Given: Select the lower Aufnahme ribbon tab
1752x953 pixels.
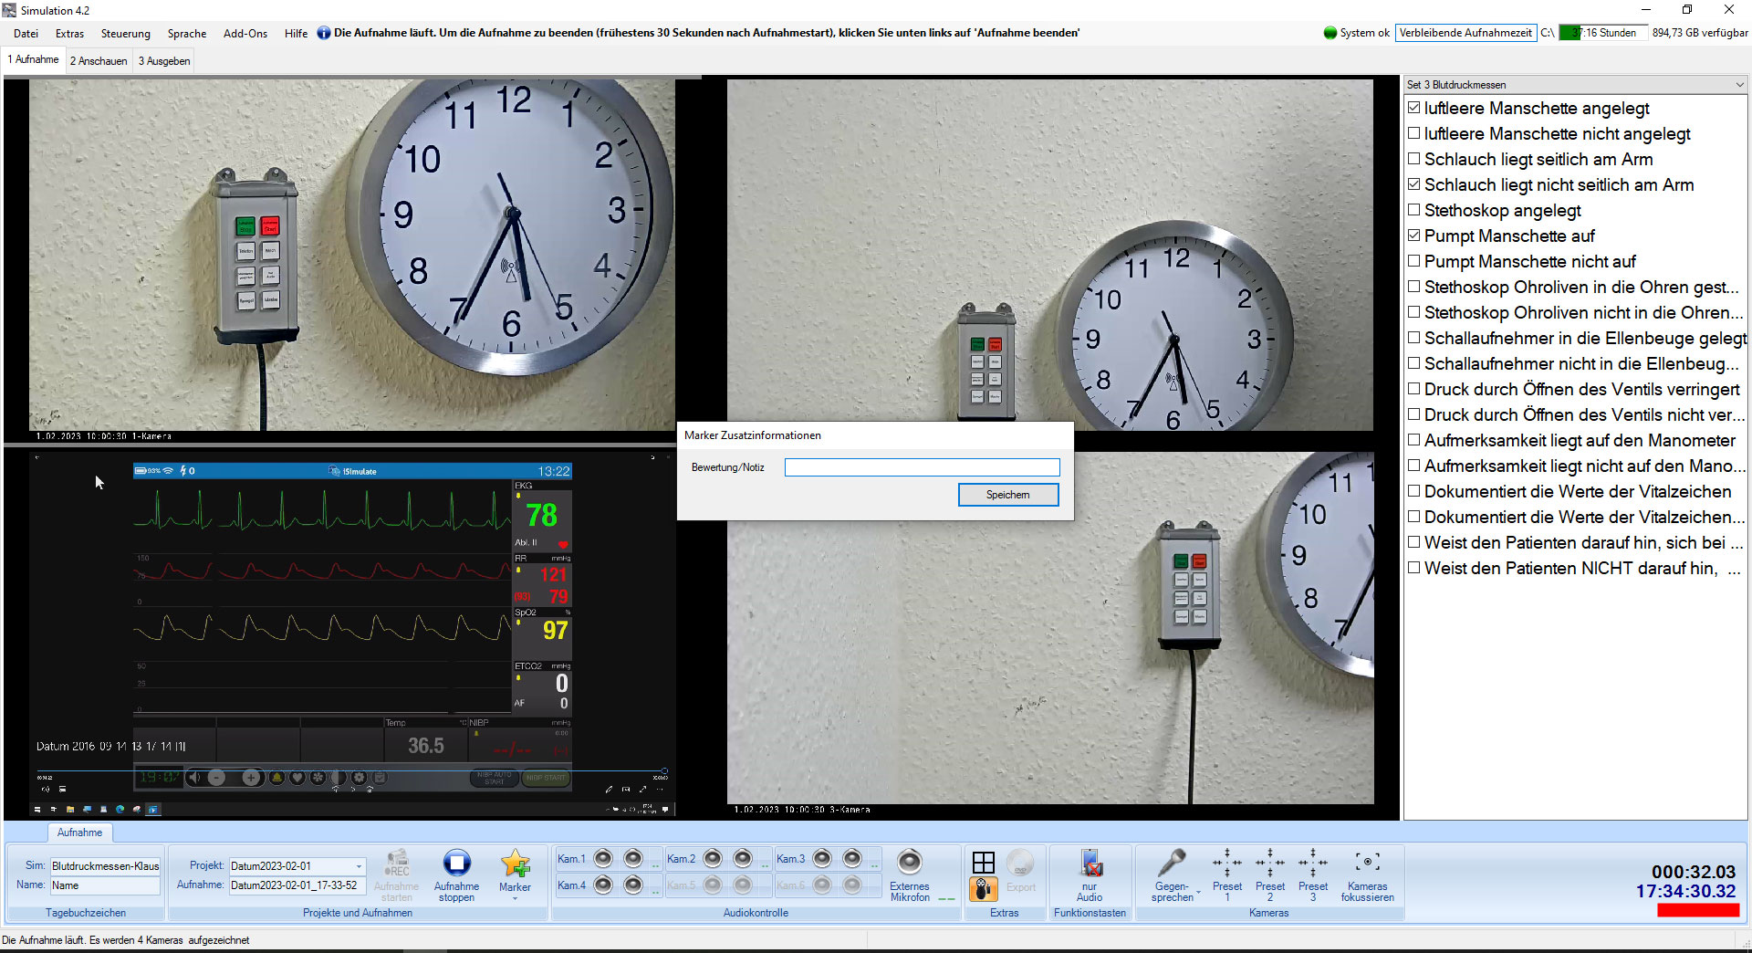Looking at the screenshot, I should point(79,833).
